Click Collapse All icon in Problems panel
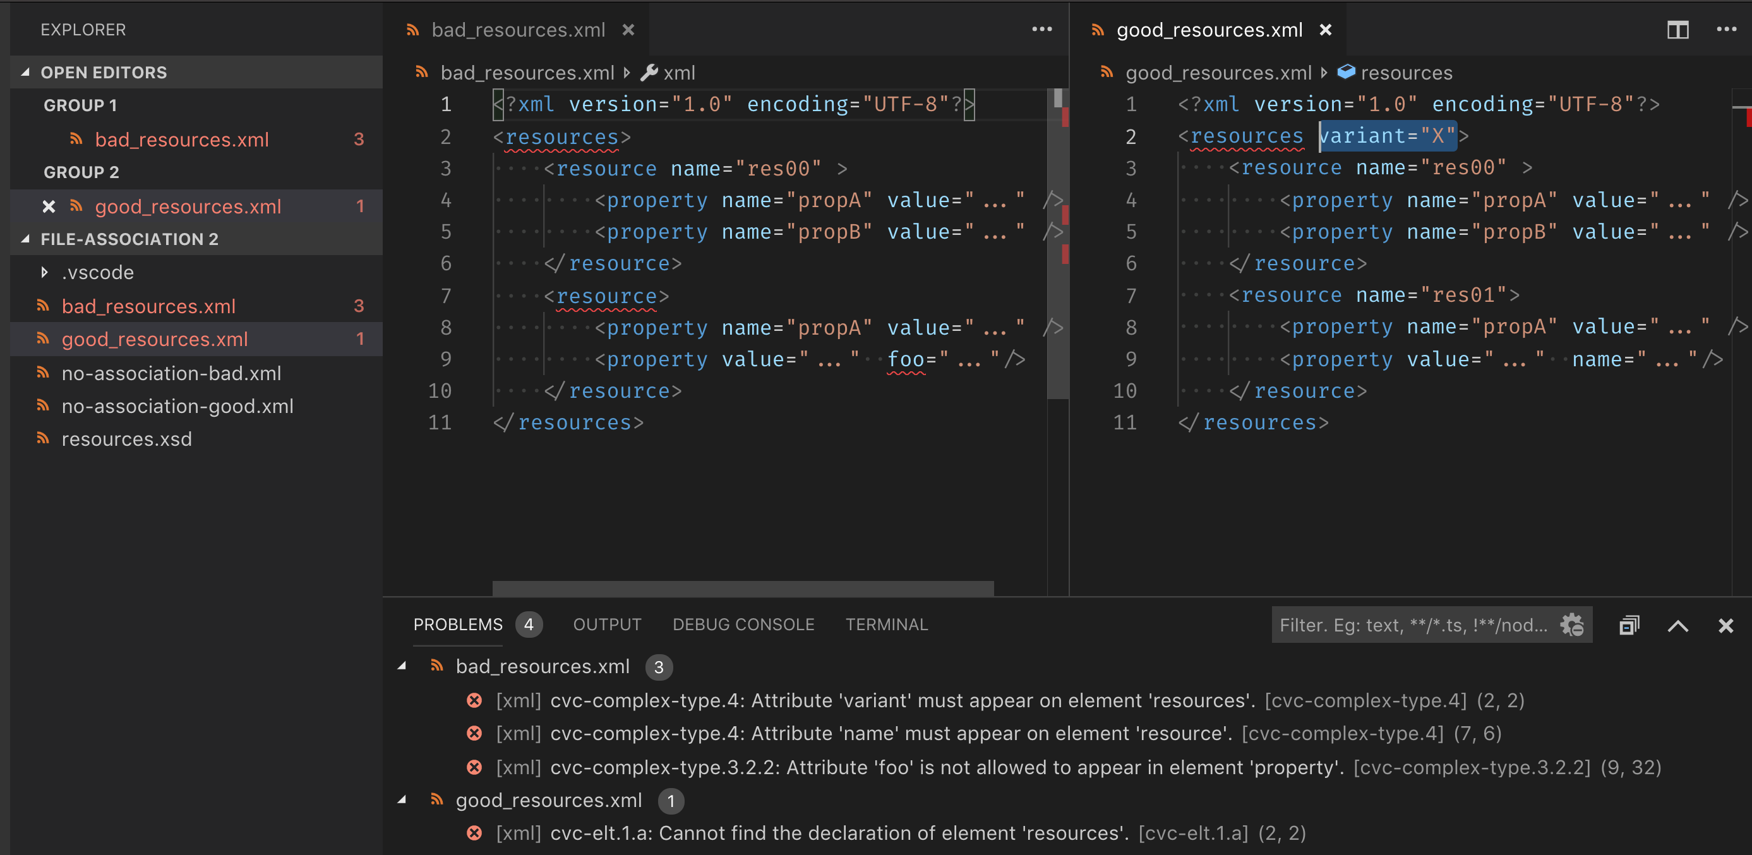This screenshot has height=855, width=1752. [1629, 625]
